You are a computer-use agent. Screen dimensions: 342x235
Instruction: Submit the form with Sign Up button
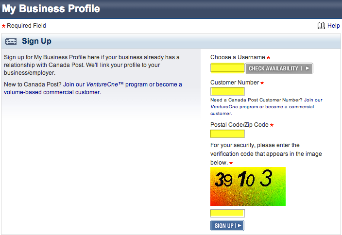click(x=227, y=225)
